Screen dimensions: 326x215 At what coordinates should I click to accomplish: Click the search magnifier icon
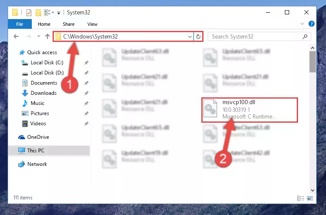point(305,37)
